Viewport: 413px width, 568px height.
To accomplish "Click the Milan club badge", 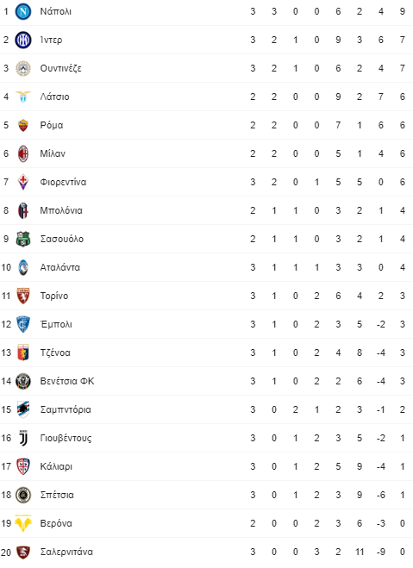I will point(23,153).
